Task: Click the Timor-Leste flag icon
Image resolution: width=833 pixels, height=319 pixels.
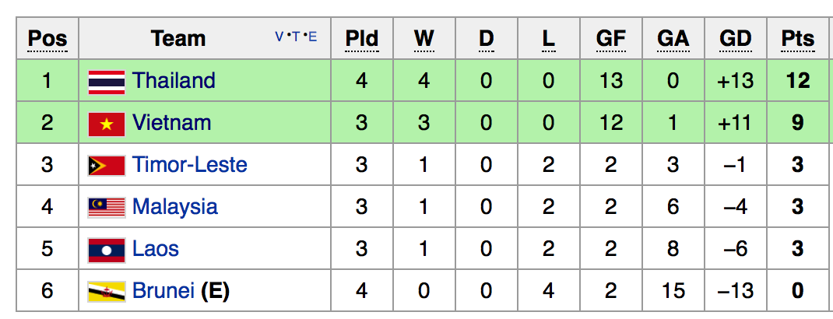Action: tap(107, 165)
